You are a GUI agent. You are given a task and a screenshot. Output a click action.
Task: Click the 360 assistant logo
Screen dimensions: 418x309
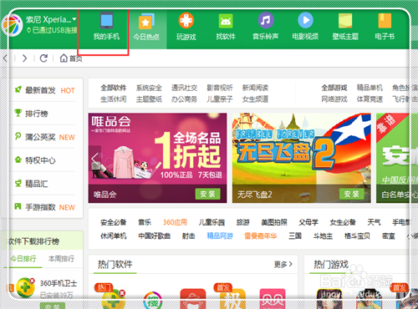click(13, 26)
